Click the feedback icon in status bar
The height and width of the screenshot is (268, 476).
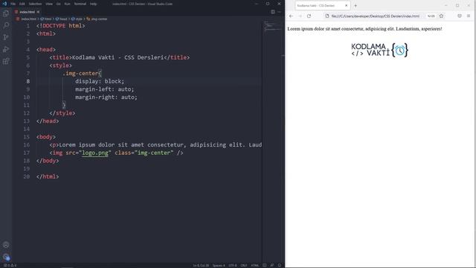pos(272,265)
